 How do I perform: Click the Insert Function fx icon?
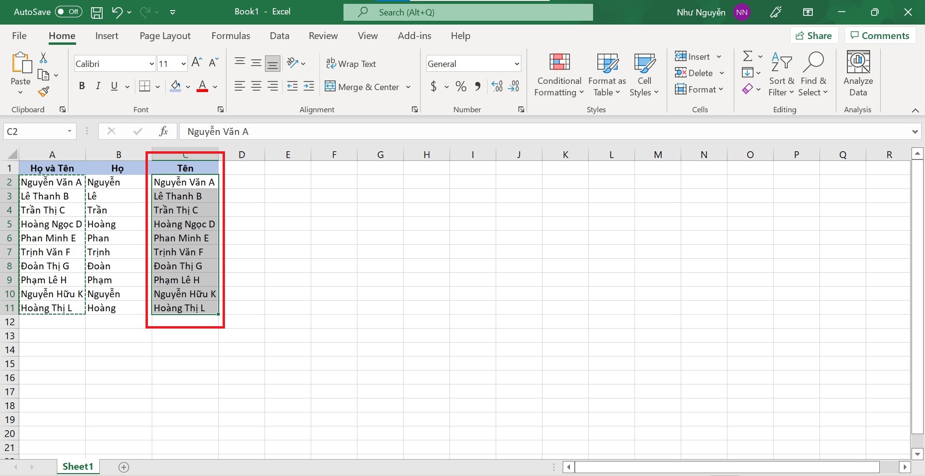(163, 131)
